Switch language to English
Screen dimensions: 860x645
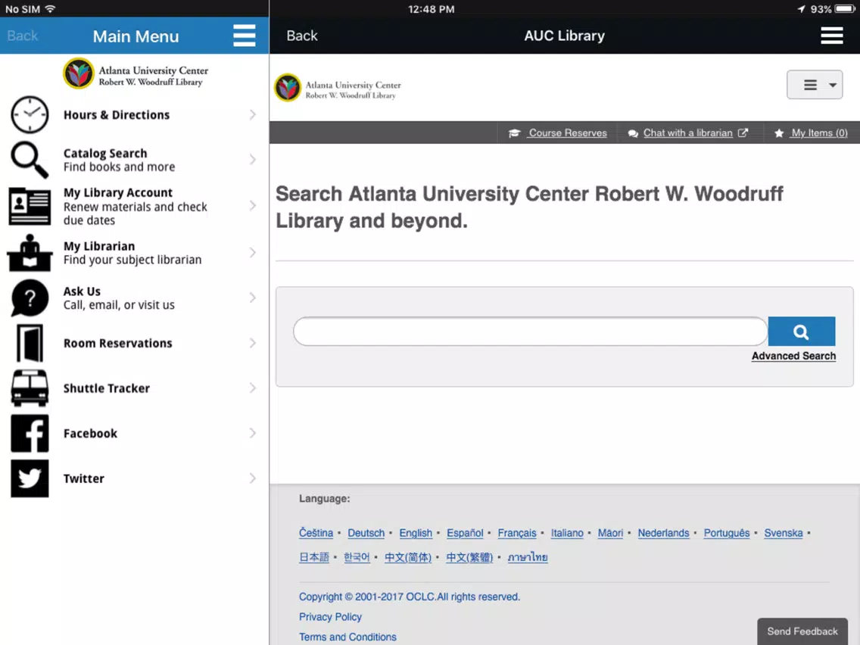[x=415, y=533]
